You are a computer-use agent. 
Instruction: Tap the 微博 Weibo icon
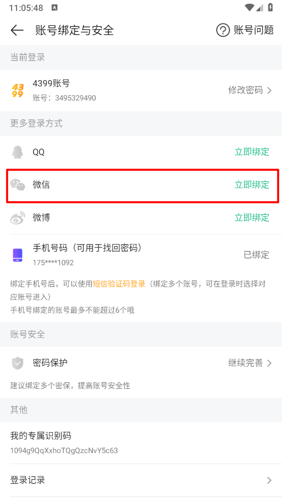[17, 218]
